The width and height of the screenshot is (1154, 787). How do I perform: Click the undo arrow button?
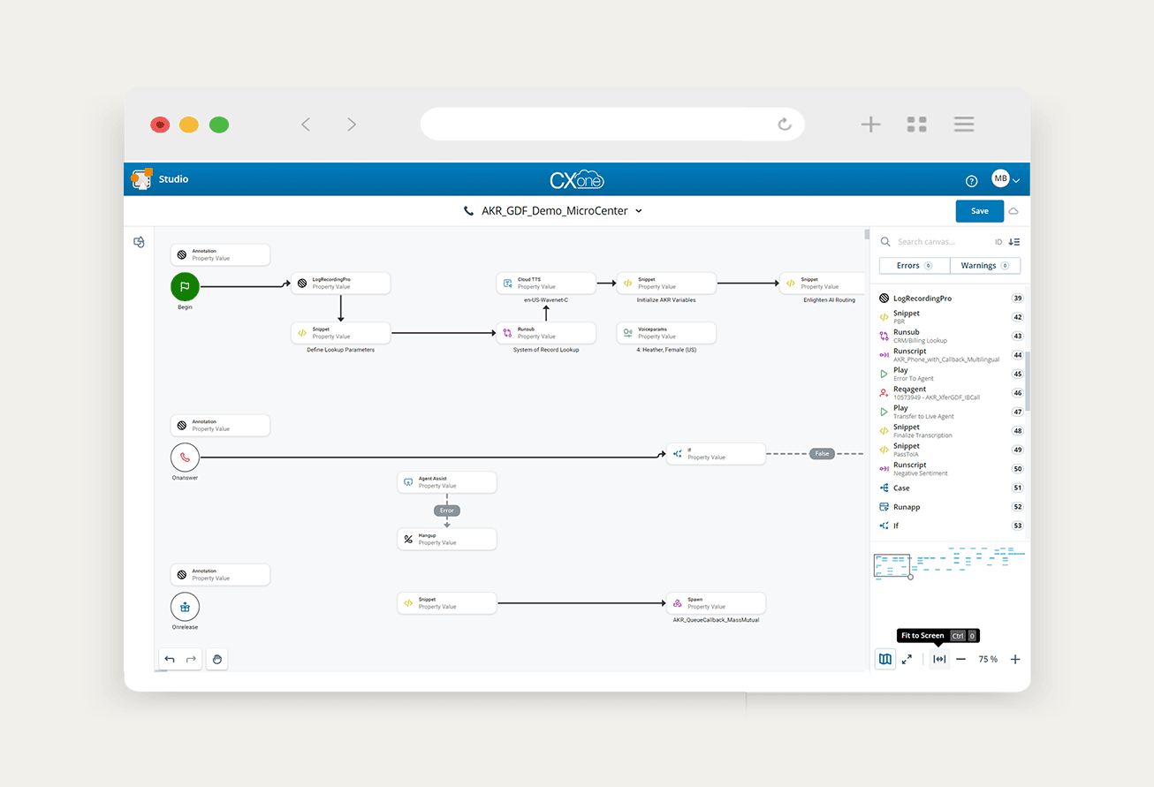click(170, 659)
